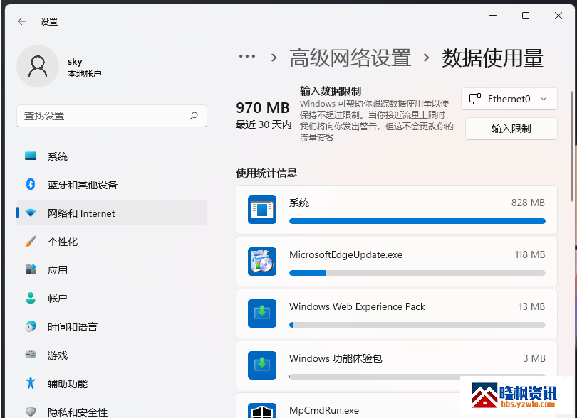
Task: Click the Windows Web Experience Pack usage bar
Action: 417,325
